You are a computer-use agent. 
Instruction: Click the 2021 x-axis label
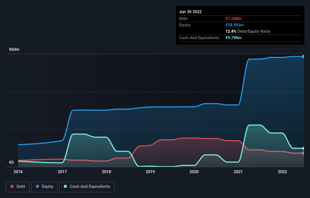(x=238, y=172)
